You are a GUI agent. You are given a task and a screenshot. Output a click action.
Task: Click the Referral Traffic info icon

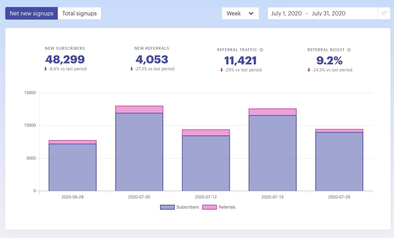click(x=262, y=50)
